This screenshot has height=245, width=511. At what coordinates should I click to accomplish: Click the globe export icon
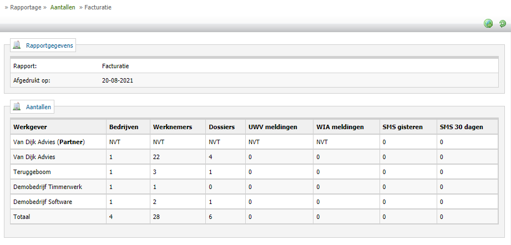coord(488,23)
